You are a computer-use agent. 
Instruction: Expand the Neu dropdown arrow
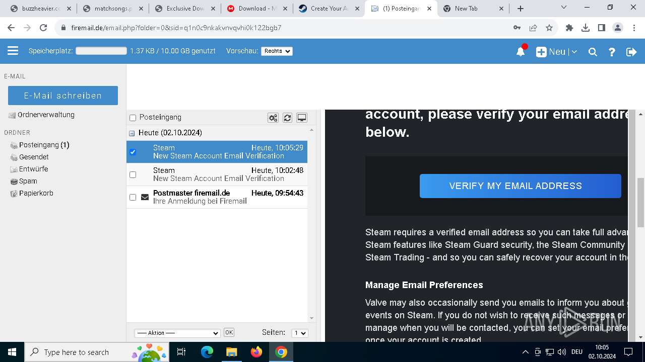[574, 52]
